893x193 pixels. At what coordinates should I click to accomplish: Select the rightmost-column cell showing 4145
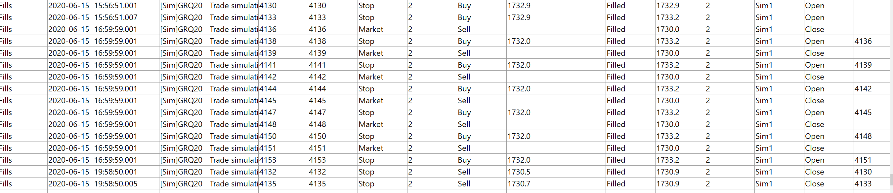pyautogui.click(x=863, y=113)
